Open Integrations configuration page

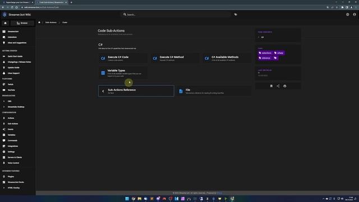[17, 146]
